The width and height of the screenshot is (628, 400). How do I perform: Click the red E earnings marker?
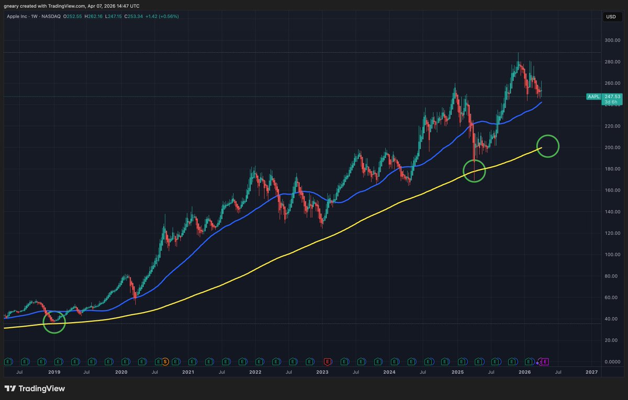coord(327,361)
